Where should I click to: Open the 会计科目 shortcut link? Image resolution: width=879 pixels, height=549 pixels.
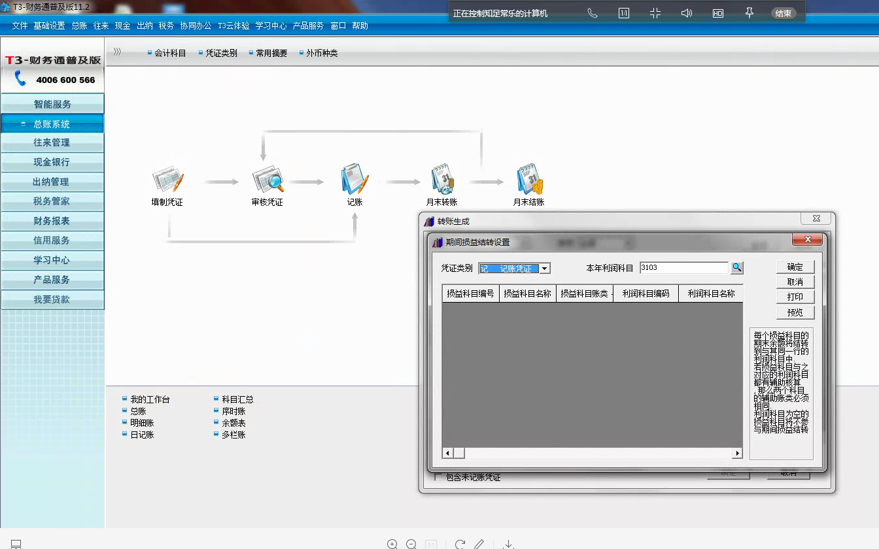coord(170,53)
